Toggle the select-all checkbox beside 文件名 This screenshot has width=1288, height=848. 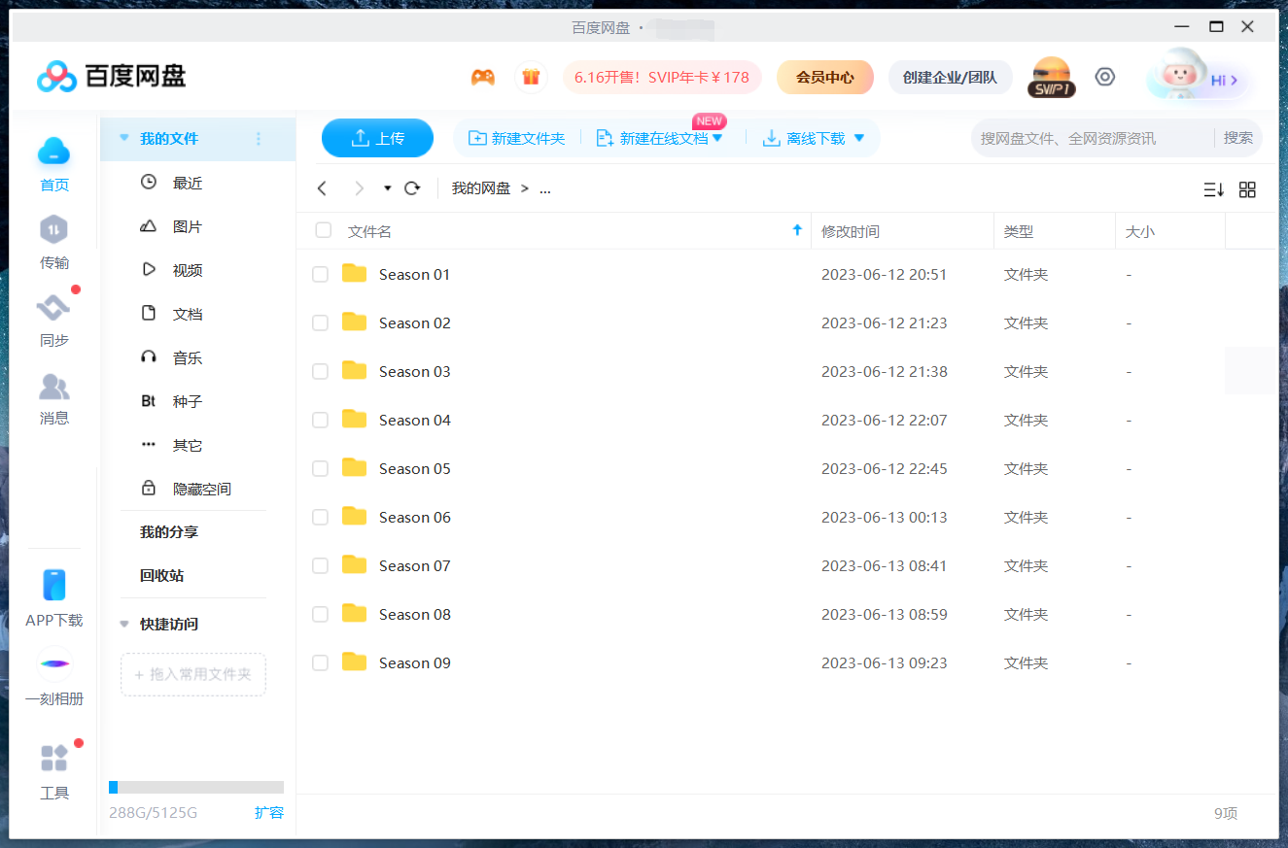(x=324, y=231)
